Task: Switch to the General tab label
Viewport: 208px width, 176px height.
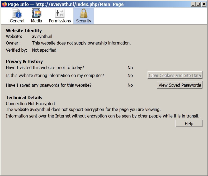Action: [17, 21]
